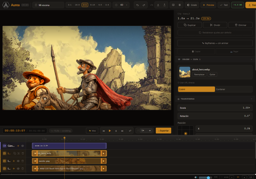
Task: Hide the 4f3b7108 png track
Action: click(18, 169)
